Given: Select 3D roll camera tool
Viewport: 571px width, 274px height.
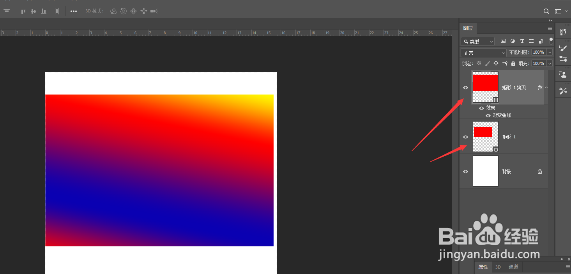Looking at the screenshot, I should click(x=124, y=11).
